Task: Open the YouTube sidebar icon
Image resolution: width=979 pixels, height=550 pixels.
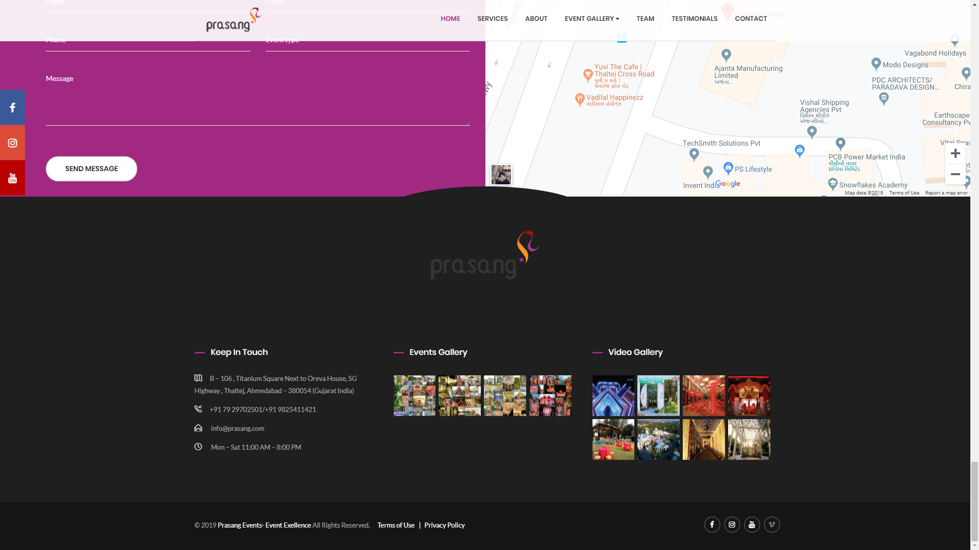Action: pyautogui.click(x=12, y=178)
